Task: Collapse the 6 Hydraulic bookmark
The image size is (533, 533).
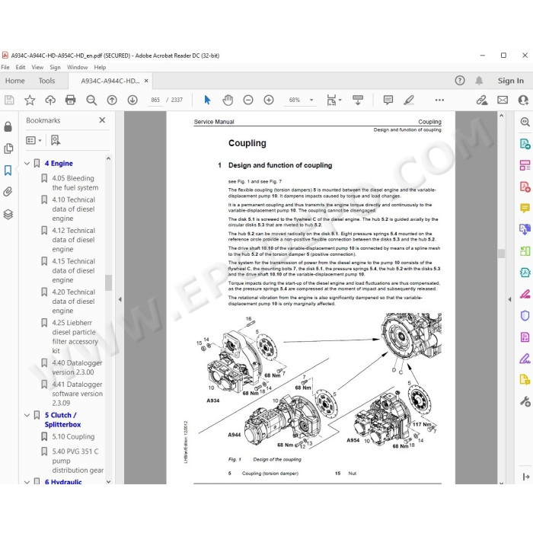Action: click(x=27, y=482)
